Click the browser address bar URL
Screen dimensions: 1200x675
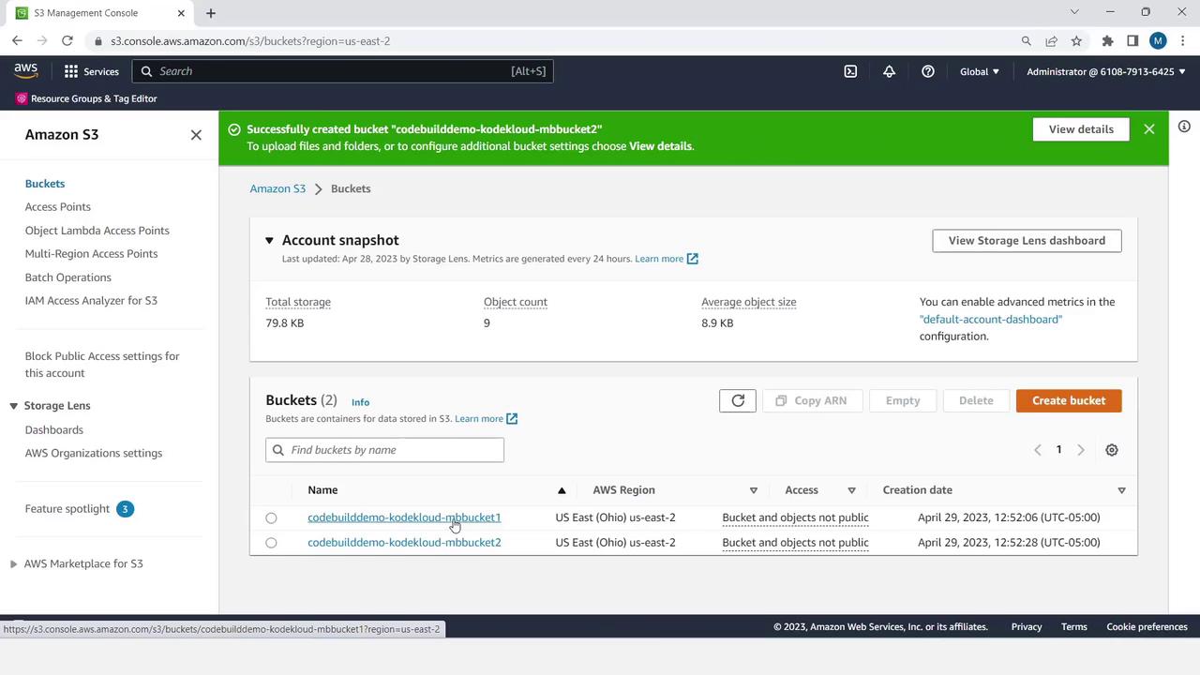coord(250,41)
